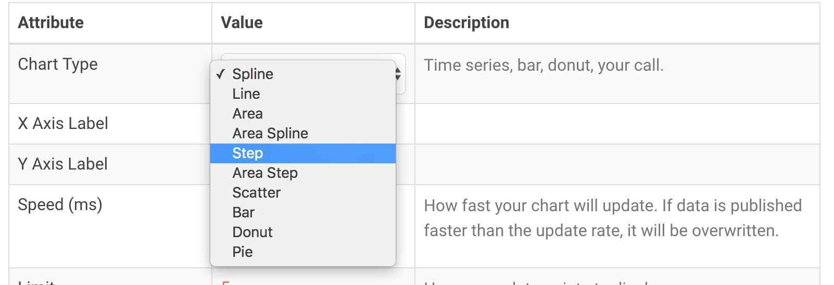Choose Line chart type option
The image size is (834, 285).
(x=246, y=94)
